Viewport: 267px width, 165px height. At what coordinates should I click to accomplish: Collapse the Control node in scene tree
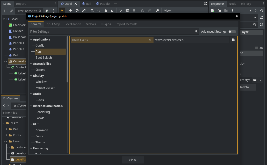coord(9,67)
